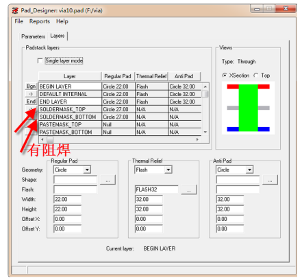Viewport: 302px width, 280px height.
Task: Enable the Single layer mode checkbox
Action: pos(40,61)
